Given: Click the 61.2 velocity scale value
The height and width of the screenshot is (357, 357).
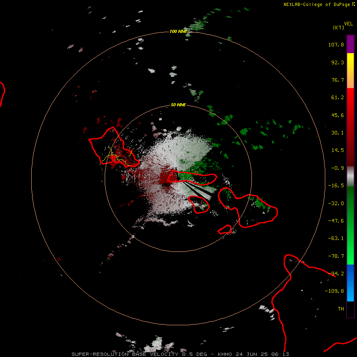Looking at the screenshot, I should point(338,98).
